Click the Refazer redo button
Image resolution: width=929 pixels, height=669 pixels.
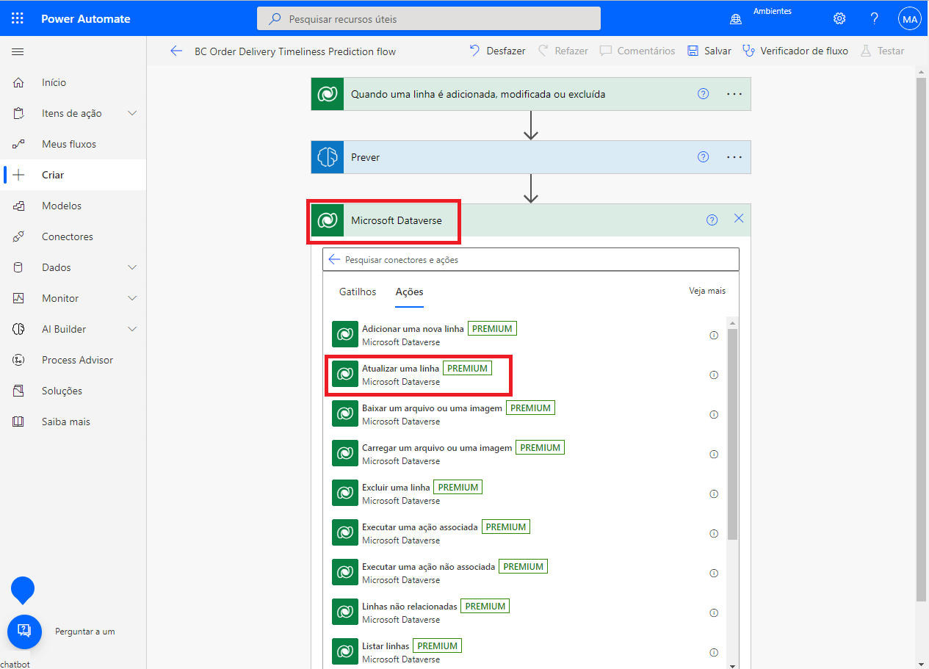pyautogui.click(x=563, y=51)
